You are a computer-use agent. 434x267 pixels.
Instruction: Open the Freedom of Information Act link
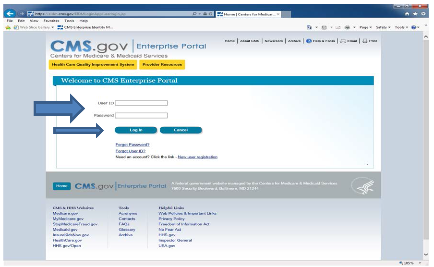[184, 224]
